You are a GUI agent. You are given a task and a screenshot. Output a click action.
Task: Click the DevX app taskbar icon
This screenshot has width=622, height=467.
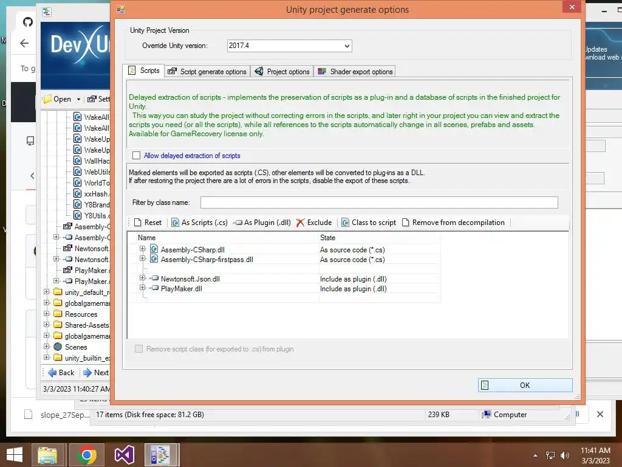162,455
